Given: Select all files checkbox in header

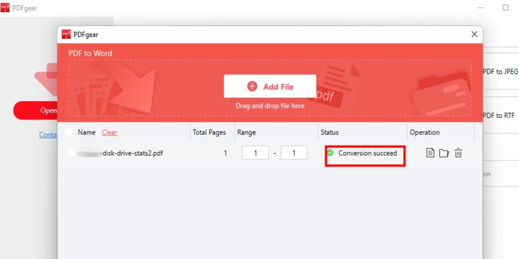Looking at the screenshot, I should pyautogui.click(x=68, y=132).
